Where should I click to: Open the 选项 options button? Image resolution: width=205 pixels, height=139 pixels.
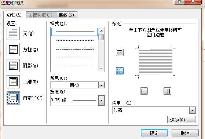pos(181,120)
